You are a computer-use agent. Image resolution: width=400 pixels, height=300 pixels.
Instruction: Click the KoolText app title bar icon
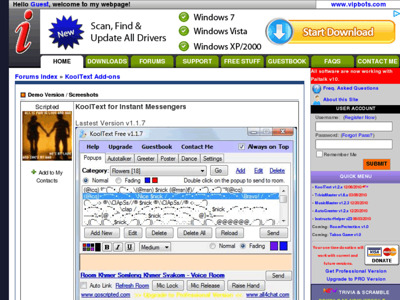(x=83, y=134)
